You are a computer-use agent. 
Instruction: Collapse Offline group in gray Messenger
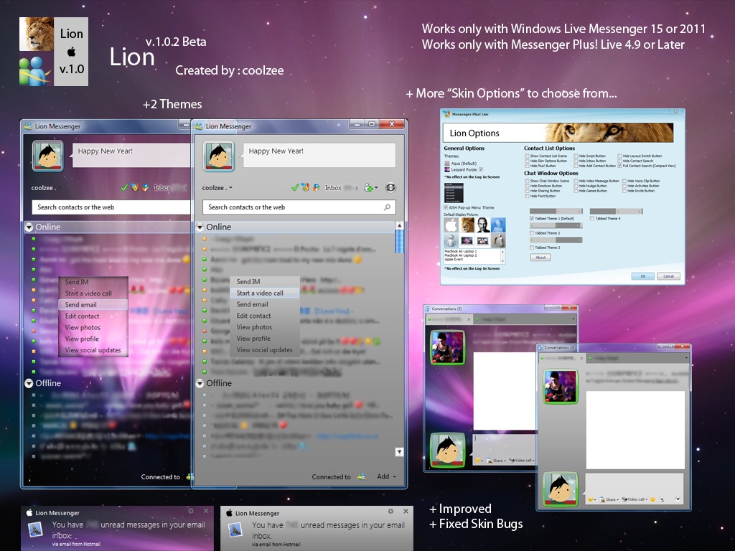click(200, 383)
